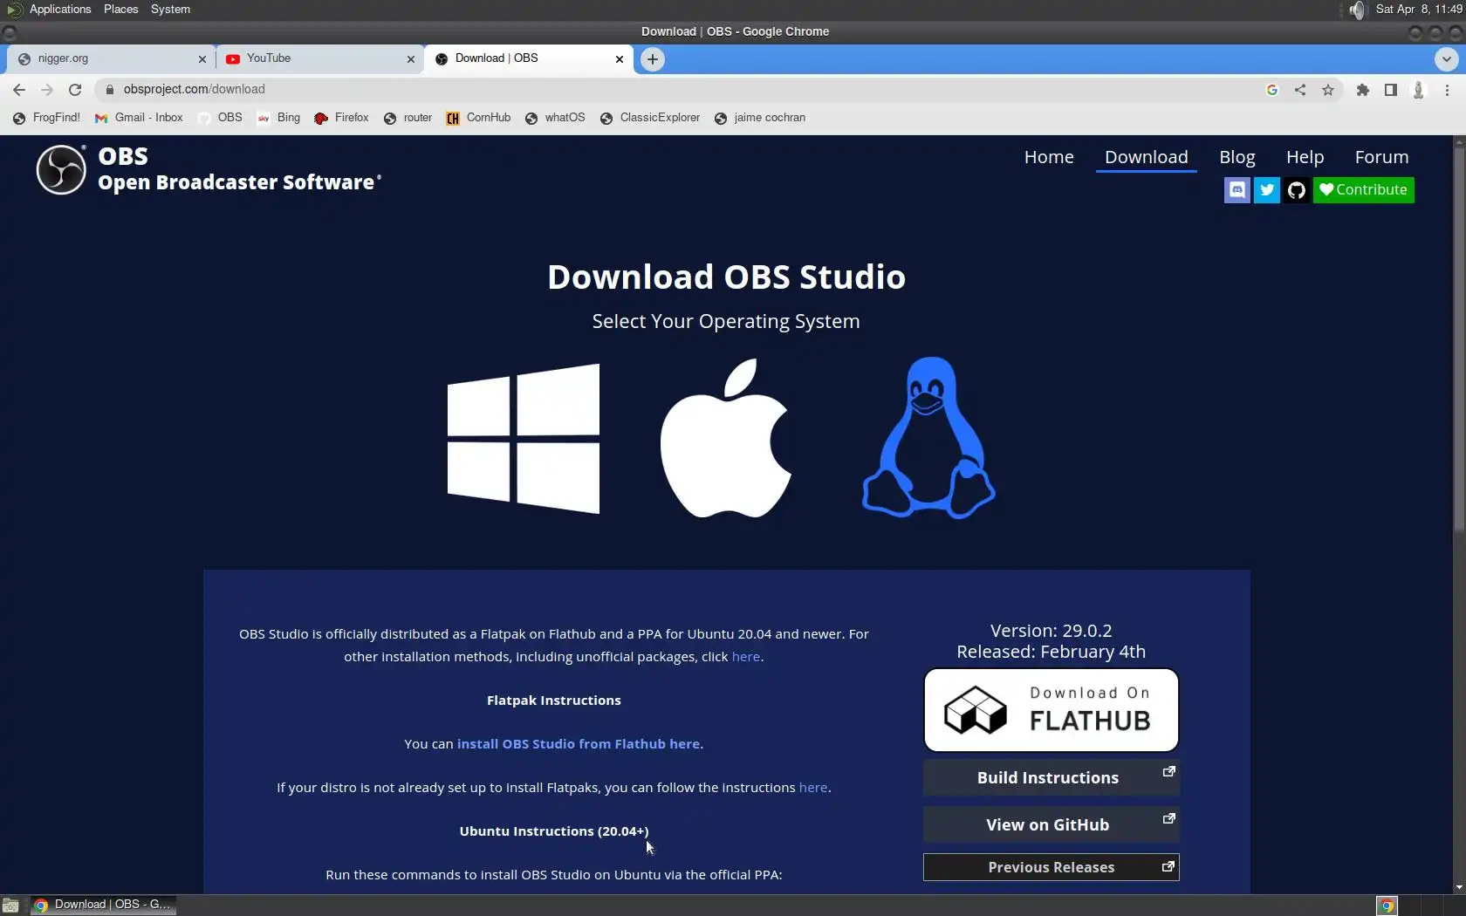
Task: Open the Firefox bookmark
Action: [341, 118]
